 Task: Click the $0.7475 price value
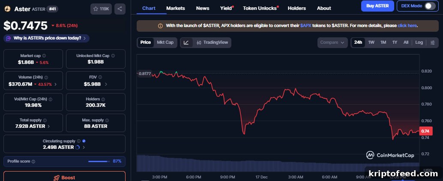pos(25,26)
